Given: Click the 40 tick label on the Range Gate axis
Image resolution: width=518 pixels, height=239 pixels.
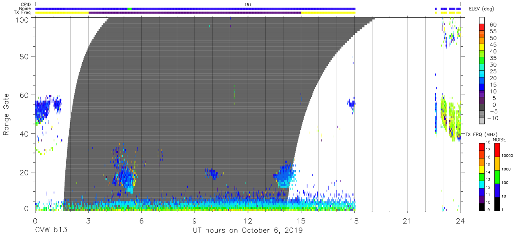Looking at the screenshot, I should 24,134.
